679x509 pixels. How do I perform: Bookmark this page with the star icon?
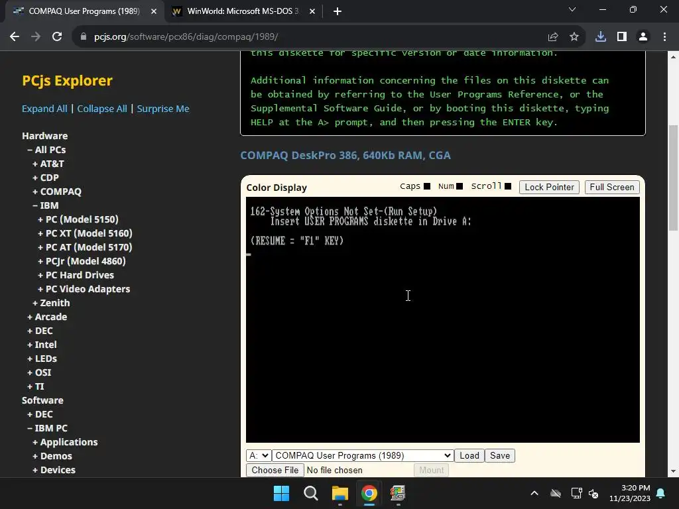pos(574,37)
